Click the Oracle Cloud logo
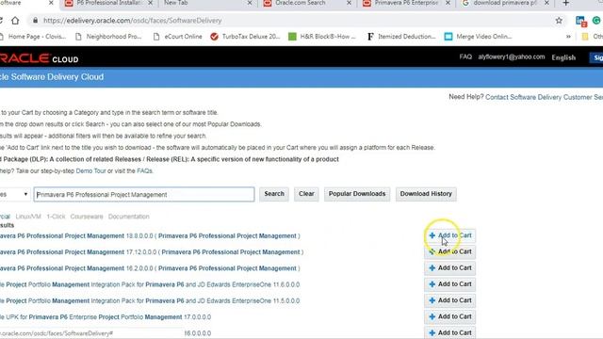This screenshot has width=603, height=339. (40, 58)
